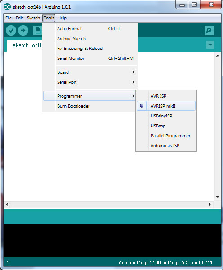Open the Sketch menu

click(33, 18)
